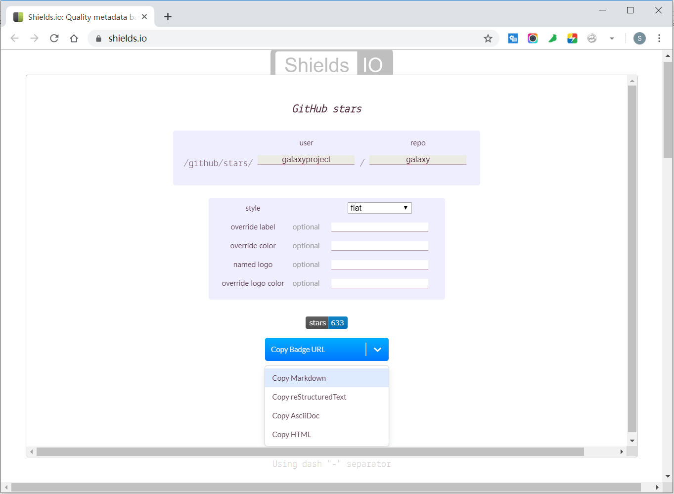Click the inner panel horizontal scrollbar thumb
Screen dimensions: 674x494
click(310, 451)
